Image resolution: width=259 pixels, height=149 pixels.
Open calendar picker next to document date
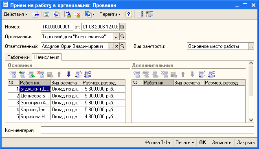pyautogui.click(x=123, y=27)
